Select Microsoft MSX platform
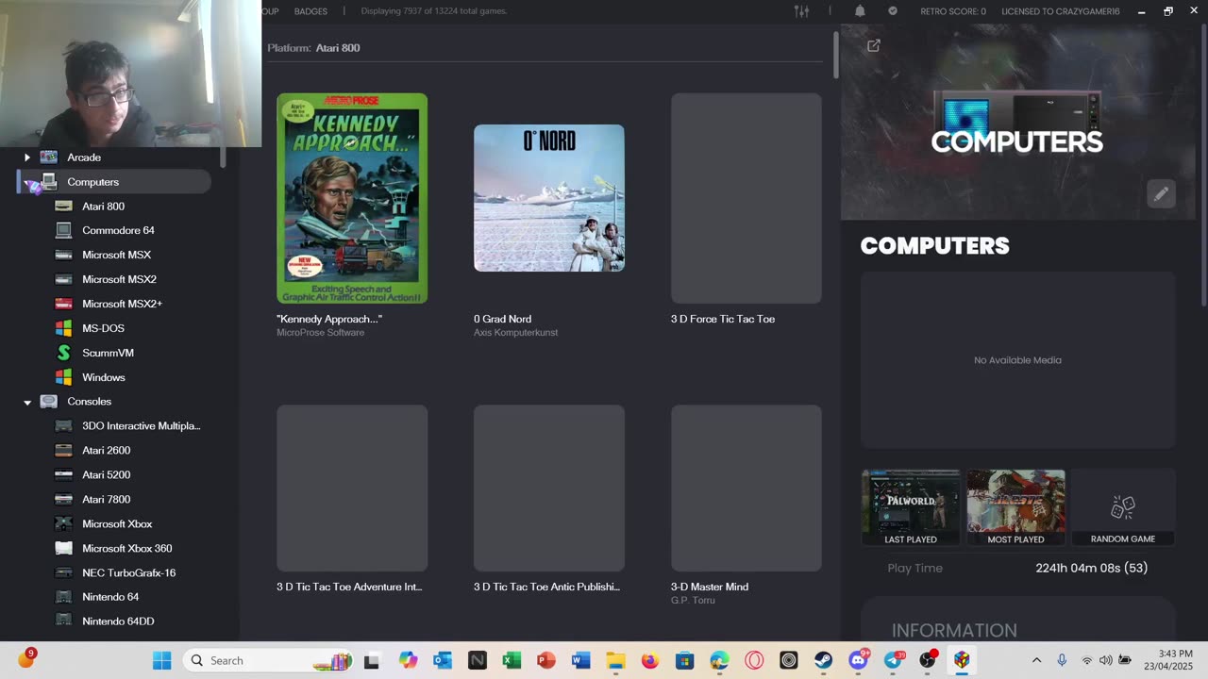Viewport: 1208px width, 679px height. [x=114, y=255]
